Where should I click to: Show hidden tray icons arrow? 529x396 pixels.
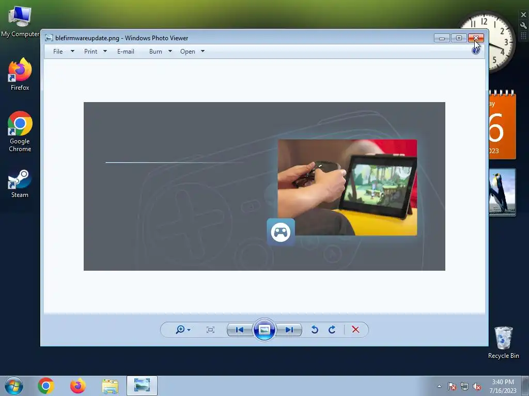pos(439,386)
